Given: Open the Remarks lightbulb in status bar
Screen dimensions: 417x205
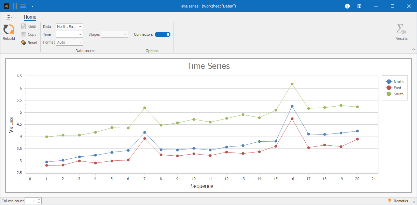Looking at the screenshot, I should point(390,201).
